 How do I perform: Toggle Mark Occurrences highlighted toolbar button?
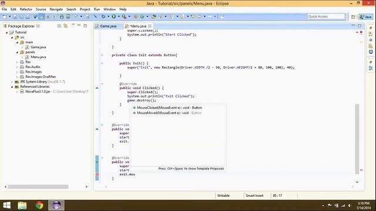click(x=42, y=16)
